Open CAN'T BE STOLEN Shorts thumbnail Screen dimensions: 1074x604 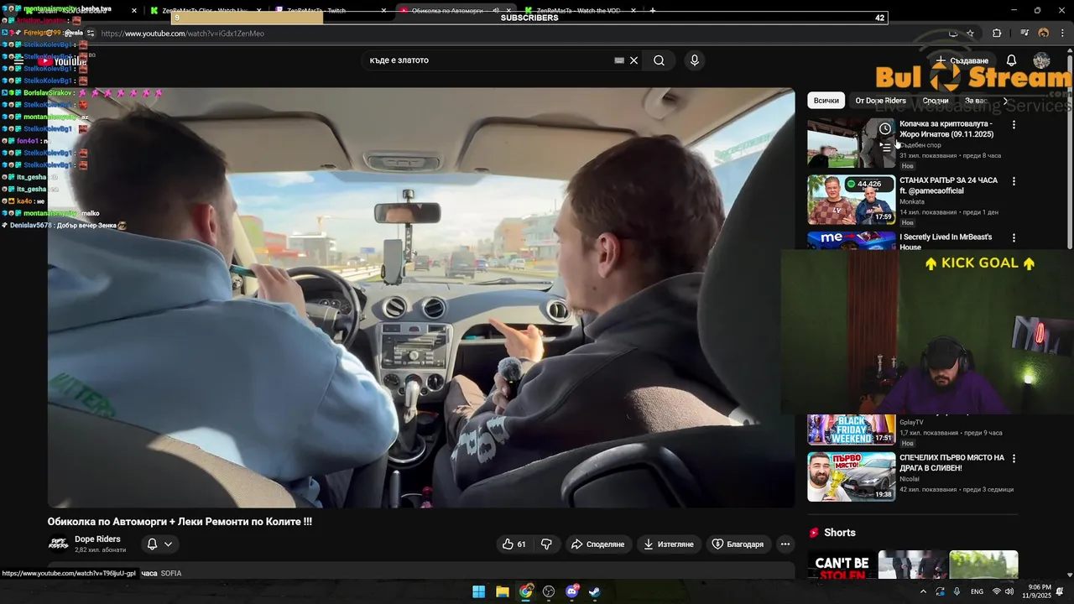click(x=842, y=565)
